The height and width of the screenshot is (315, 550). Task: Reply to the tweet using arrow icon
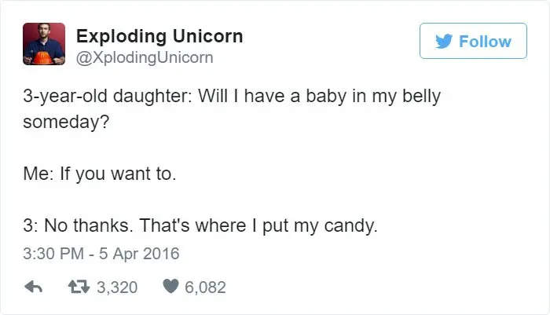[31, 288]
